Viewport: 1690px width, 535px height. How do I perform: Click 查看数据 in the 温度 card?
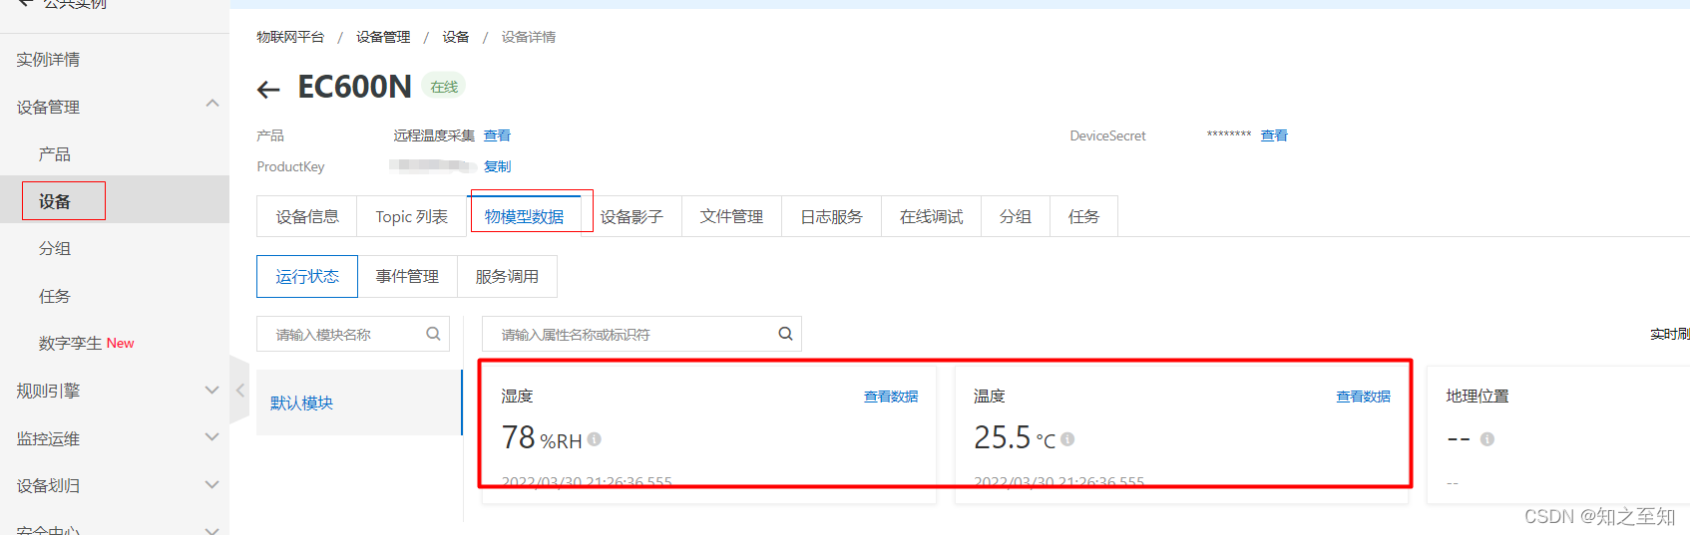(1363, 397)
